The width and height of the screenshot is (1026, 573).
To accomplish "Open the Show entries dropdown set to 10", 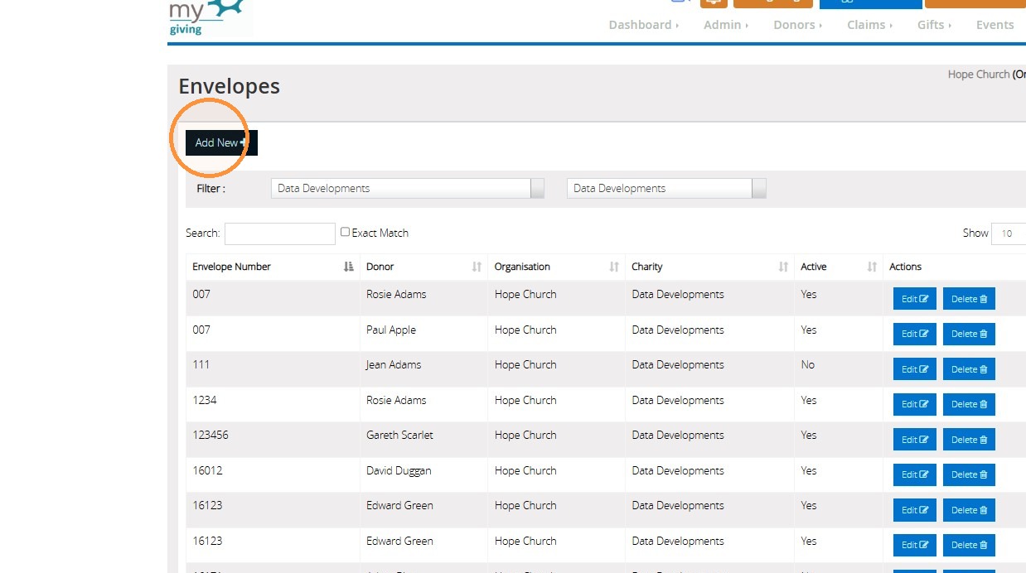I will pyautogui.click(x=1009, y=234).
